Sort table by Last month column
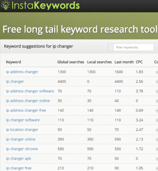Screen dimensions: 158x171 tap(124, 62)
